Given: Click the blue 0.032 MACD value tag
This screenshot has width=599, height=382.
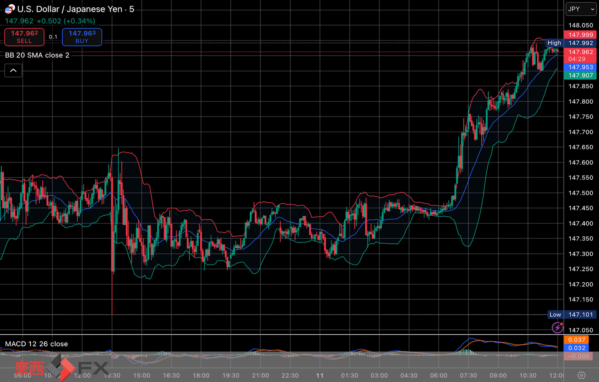Looking at the screenshot, I should pos(577,348).
